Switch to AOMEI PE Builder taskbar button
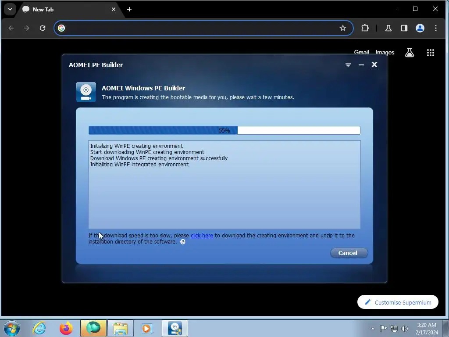This screenshot has width=449, height=337. [175, 328]
